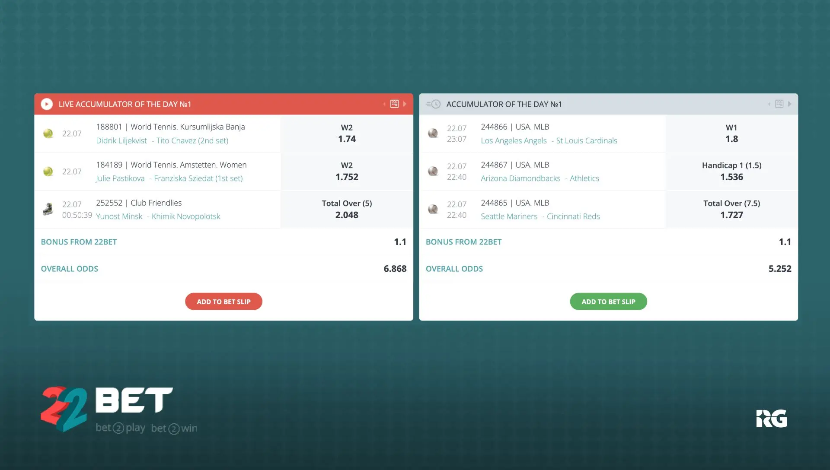Go to next Accumulator of the Day arrow
The width and height of the screenshot is (830, 470).
789,104
